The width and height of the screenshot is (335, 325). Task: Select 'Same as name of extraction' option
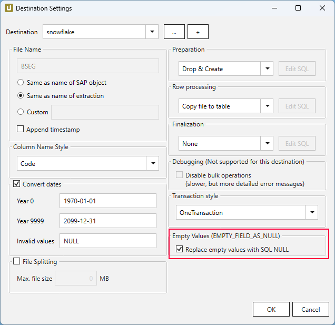[21, 96]
